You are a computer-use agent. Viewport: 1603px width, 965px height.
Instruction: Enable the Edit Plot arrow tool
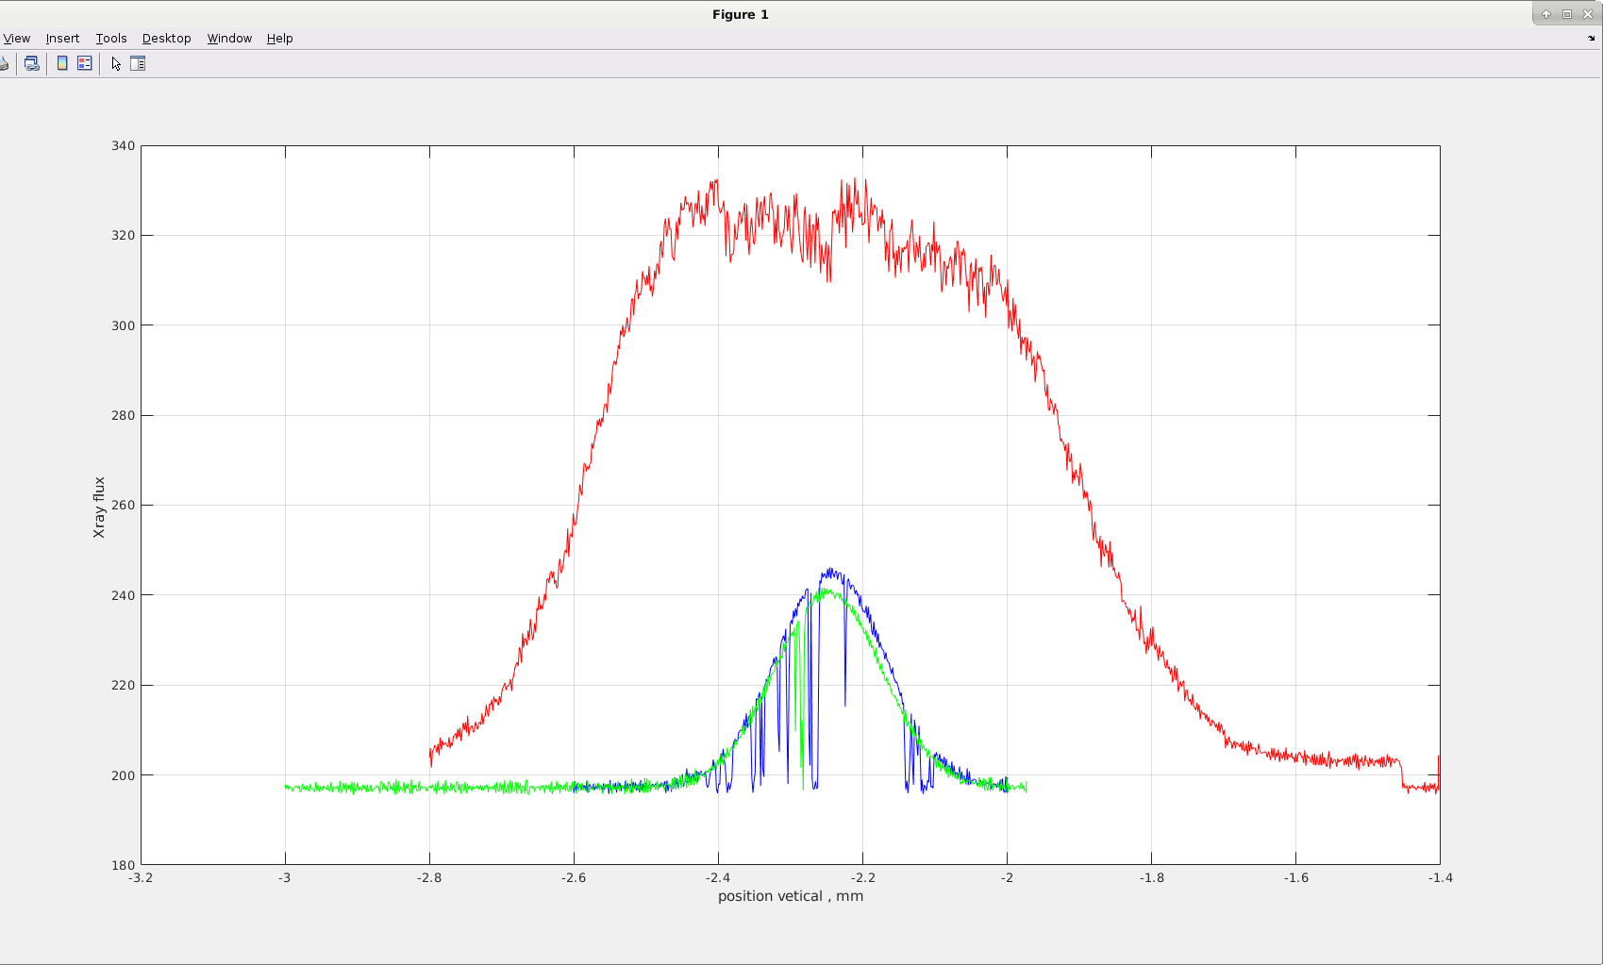pos(116,64)
